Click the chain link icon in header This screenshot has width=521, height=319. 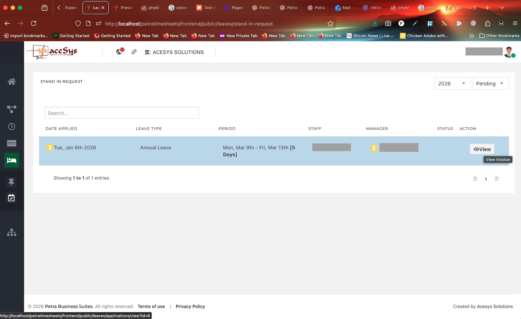pyautogui.click(x=134, y=52)
